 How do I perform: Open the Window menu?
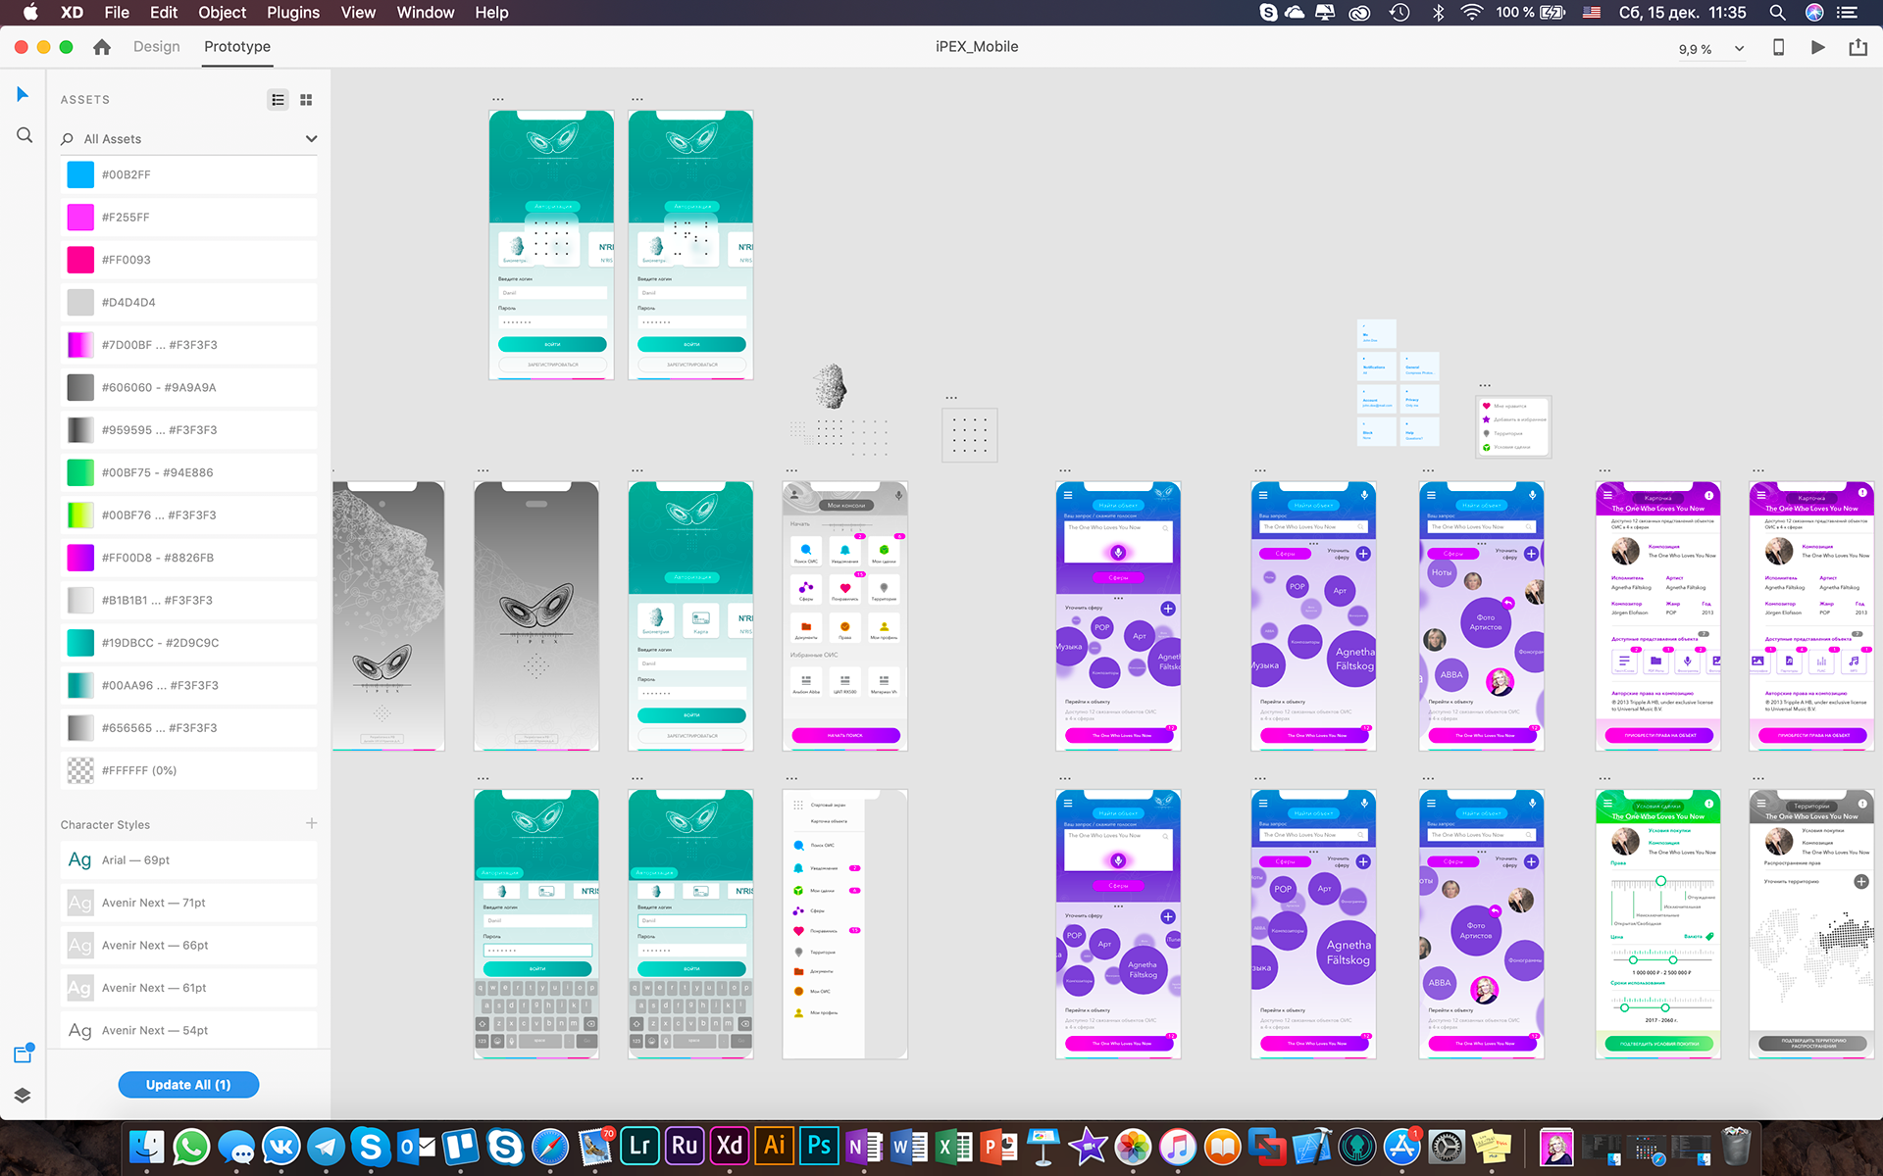tap(426, 13)
